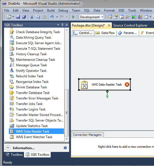Click the WMI Data Reader Task clipboard icon
Viewport: 154px width, 166px height.
84,85
